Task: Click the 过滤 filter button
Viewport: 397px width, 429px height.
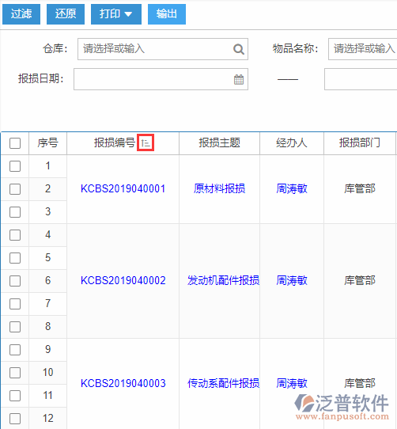Action: click(x=21, y=14)
